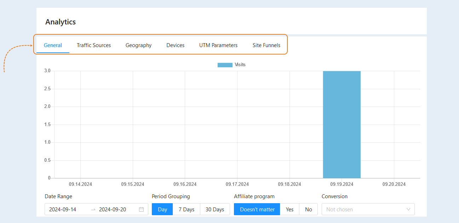
Task: Click the 09.18.2024 axis label
Action: coord(289,184)
